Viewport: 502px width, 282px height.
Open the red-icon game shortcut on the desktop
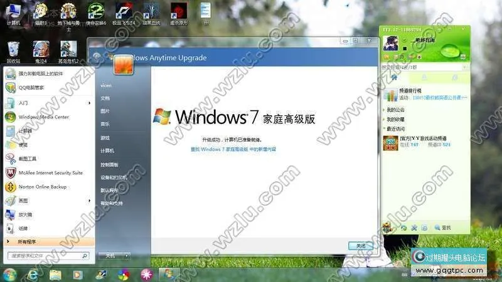179,14
